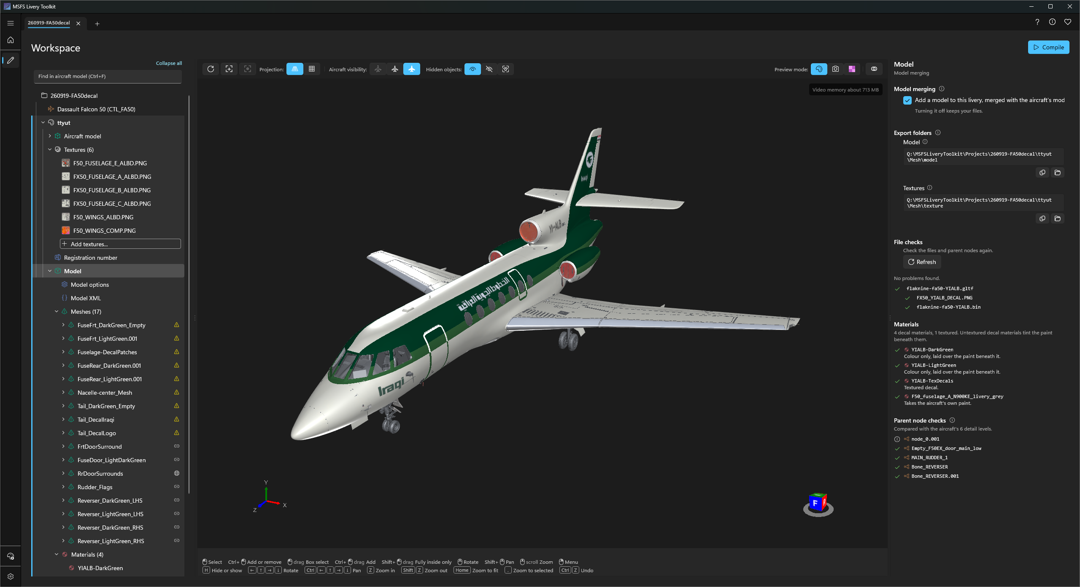Viewport: 1080px width, 587px height.
Task: Collapse the Materials (4) node
Action: 57,555
